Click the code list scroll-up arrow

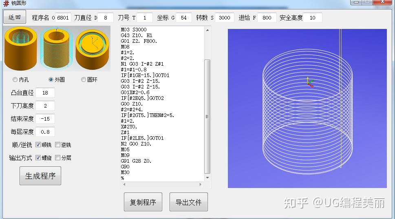[207, 30]
